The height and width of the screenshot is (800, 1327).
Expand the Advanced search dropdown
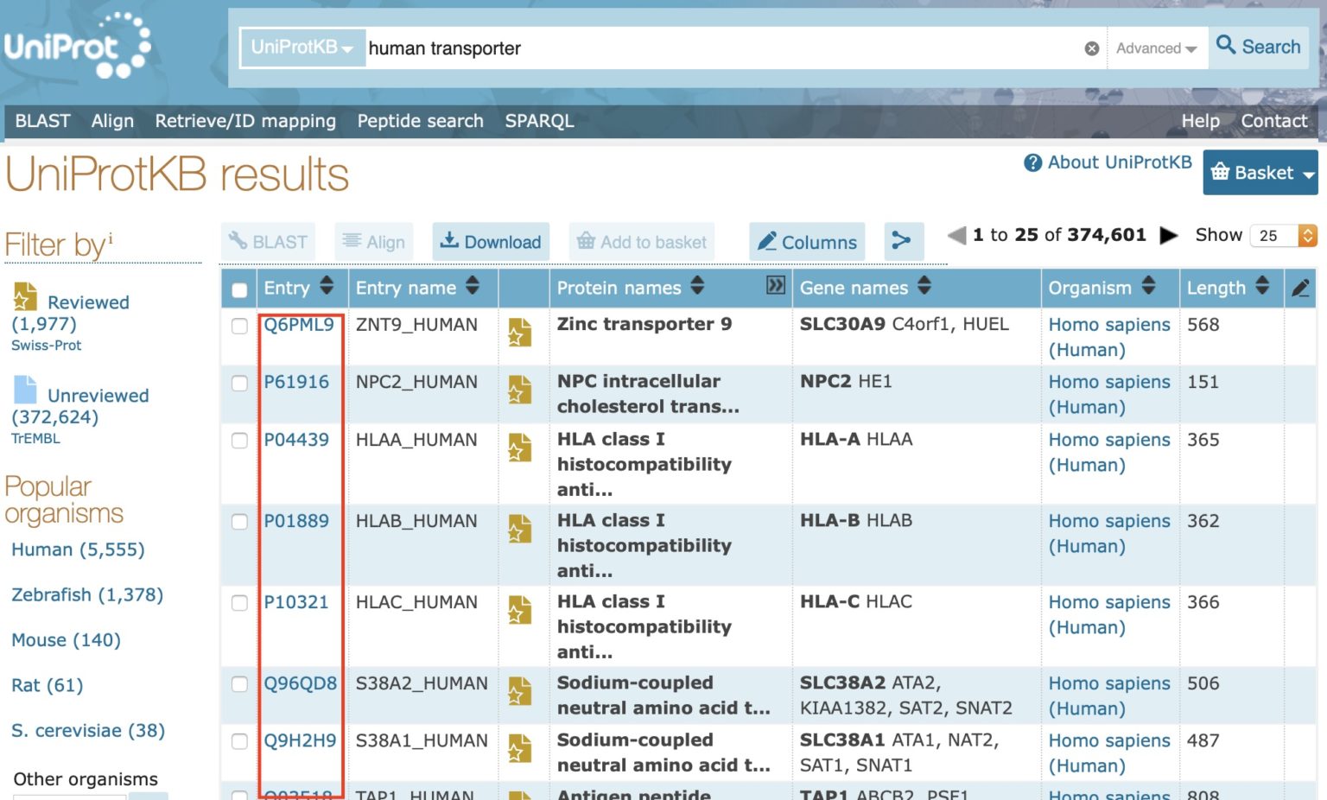click(1155, 48)
